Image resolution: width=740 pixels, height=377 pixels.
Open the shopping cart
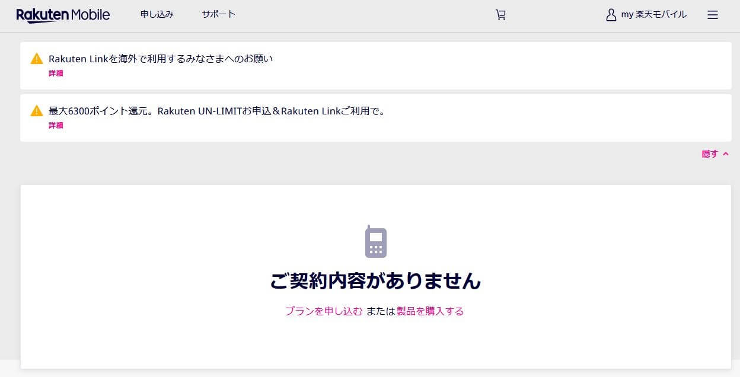500,15
